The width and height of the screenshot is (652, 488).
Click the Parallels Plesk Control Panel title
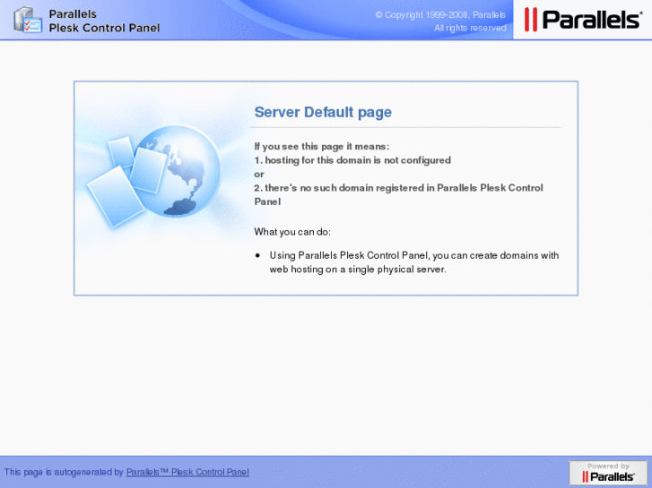coord(104,21)
